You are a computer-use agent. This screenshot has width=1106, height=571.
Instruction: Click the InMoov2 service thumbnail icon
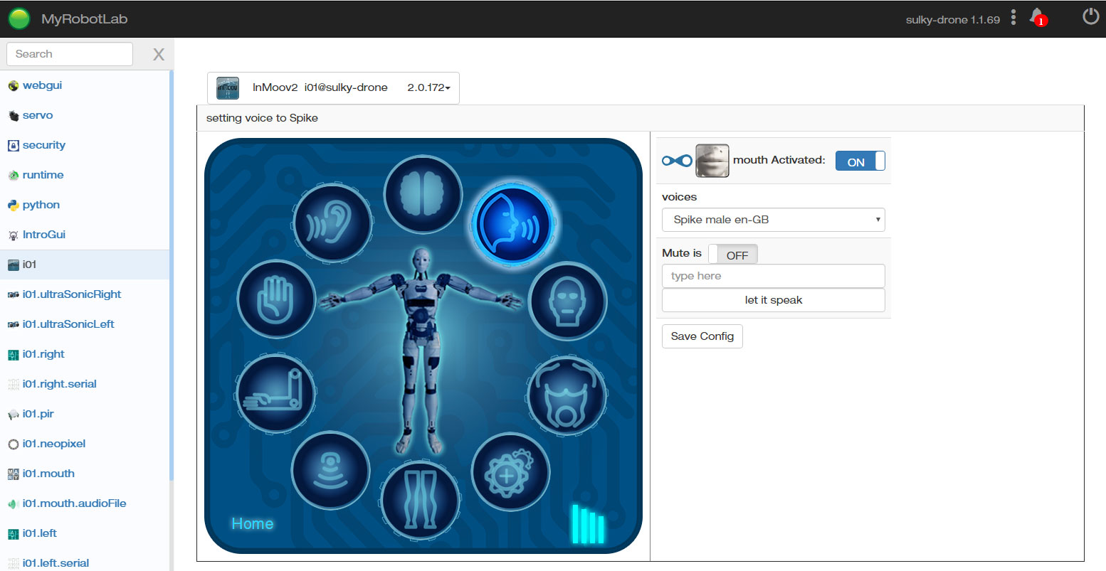coord(228,88)
